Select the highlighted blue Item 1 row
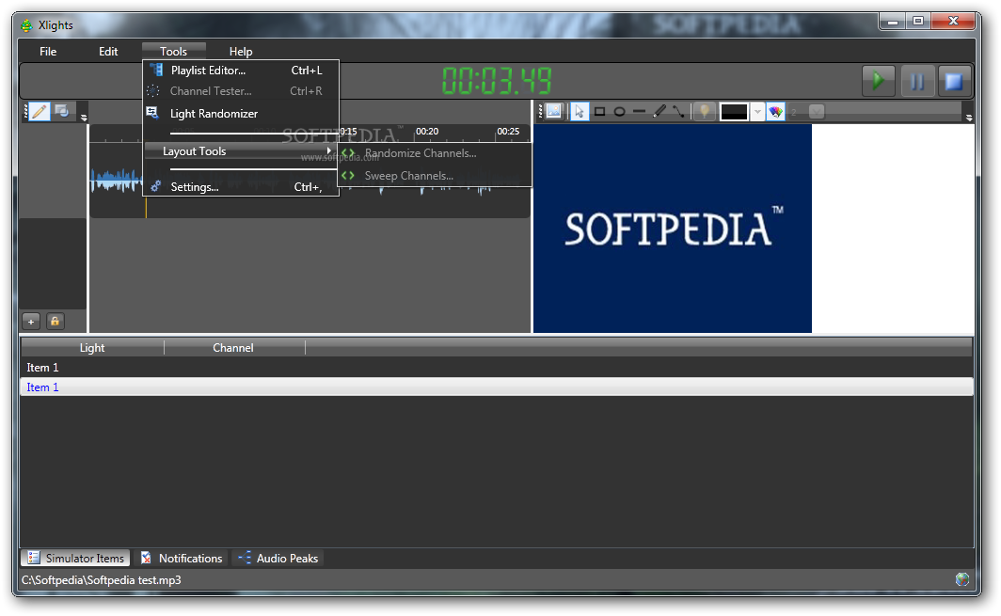 [x=497, y=387]
